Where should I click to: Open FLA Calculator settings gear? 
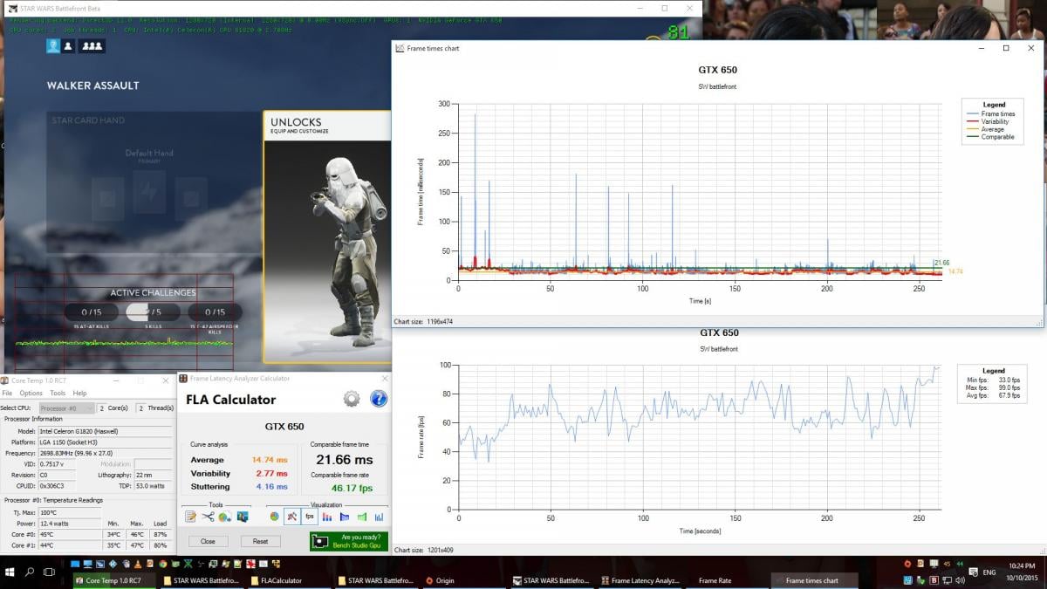pyautogui.click(x=352, y=400)
